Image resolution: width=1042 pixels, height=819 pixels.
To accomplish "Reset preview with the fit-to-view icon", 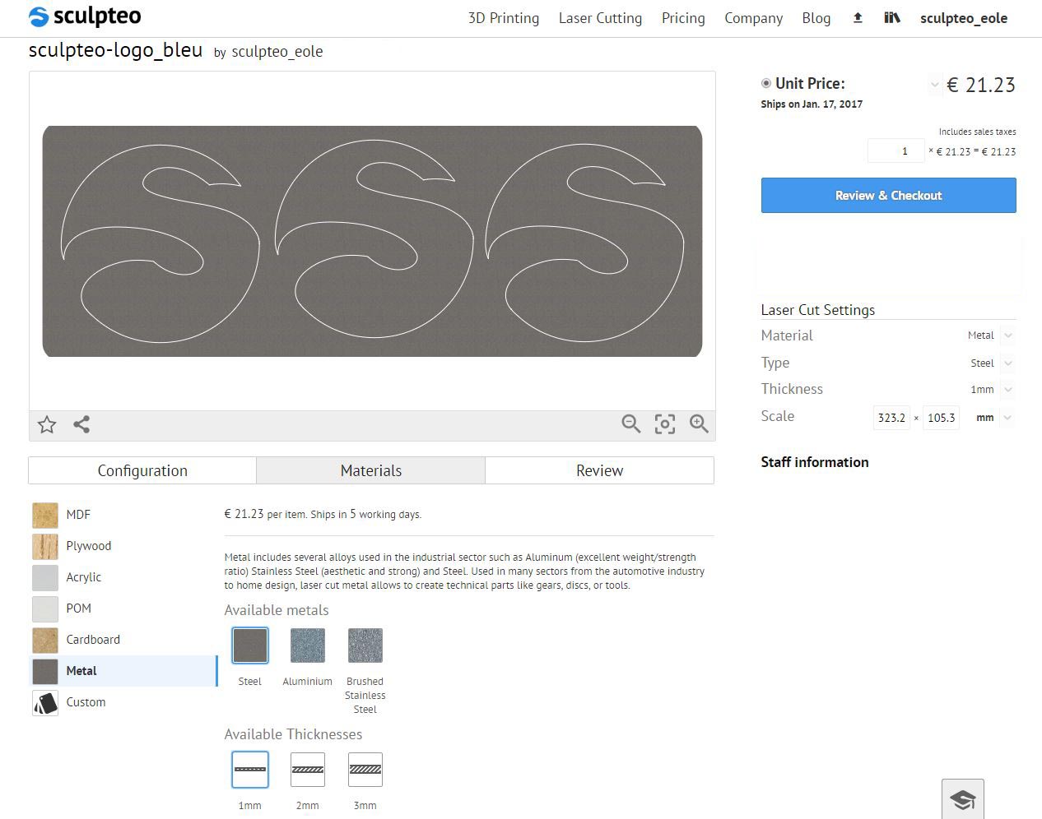I will tap(665, 423).
